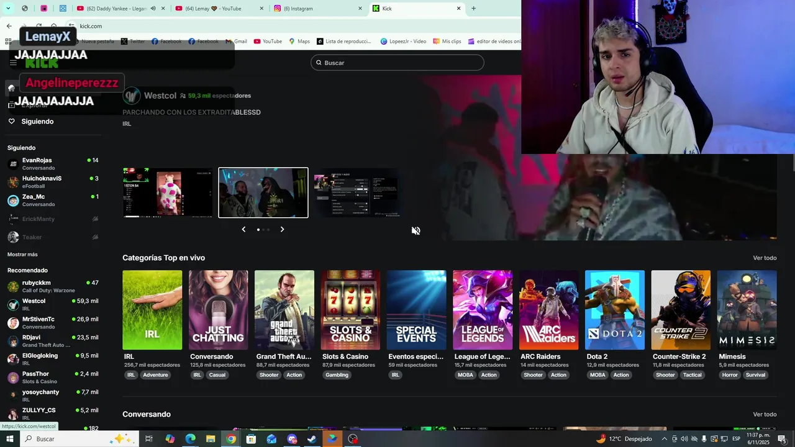Go to next featured stream arrow

(x=282, y=229)
